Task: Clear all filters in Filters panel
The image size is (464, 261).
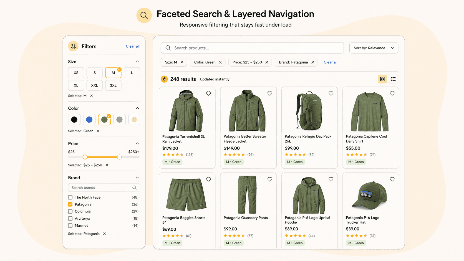Action: tap(133, 46)
